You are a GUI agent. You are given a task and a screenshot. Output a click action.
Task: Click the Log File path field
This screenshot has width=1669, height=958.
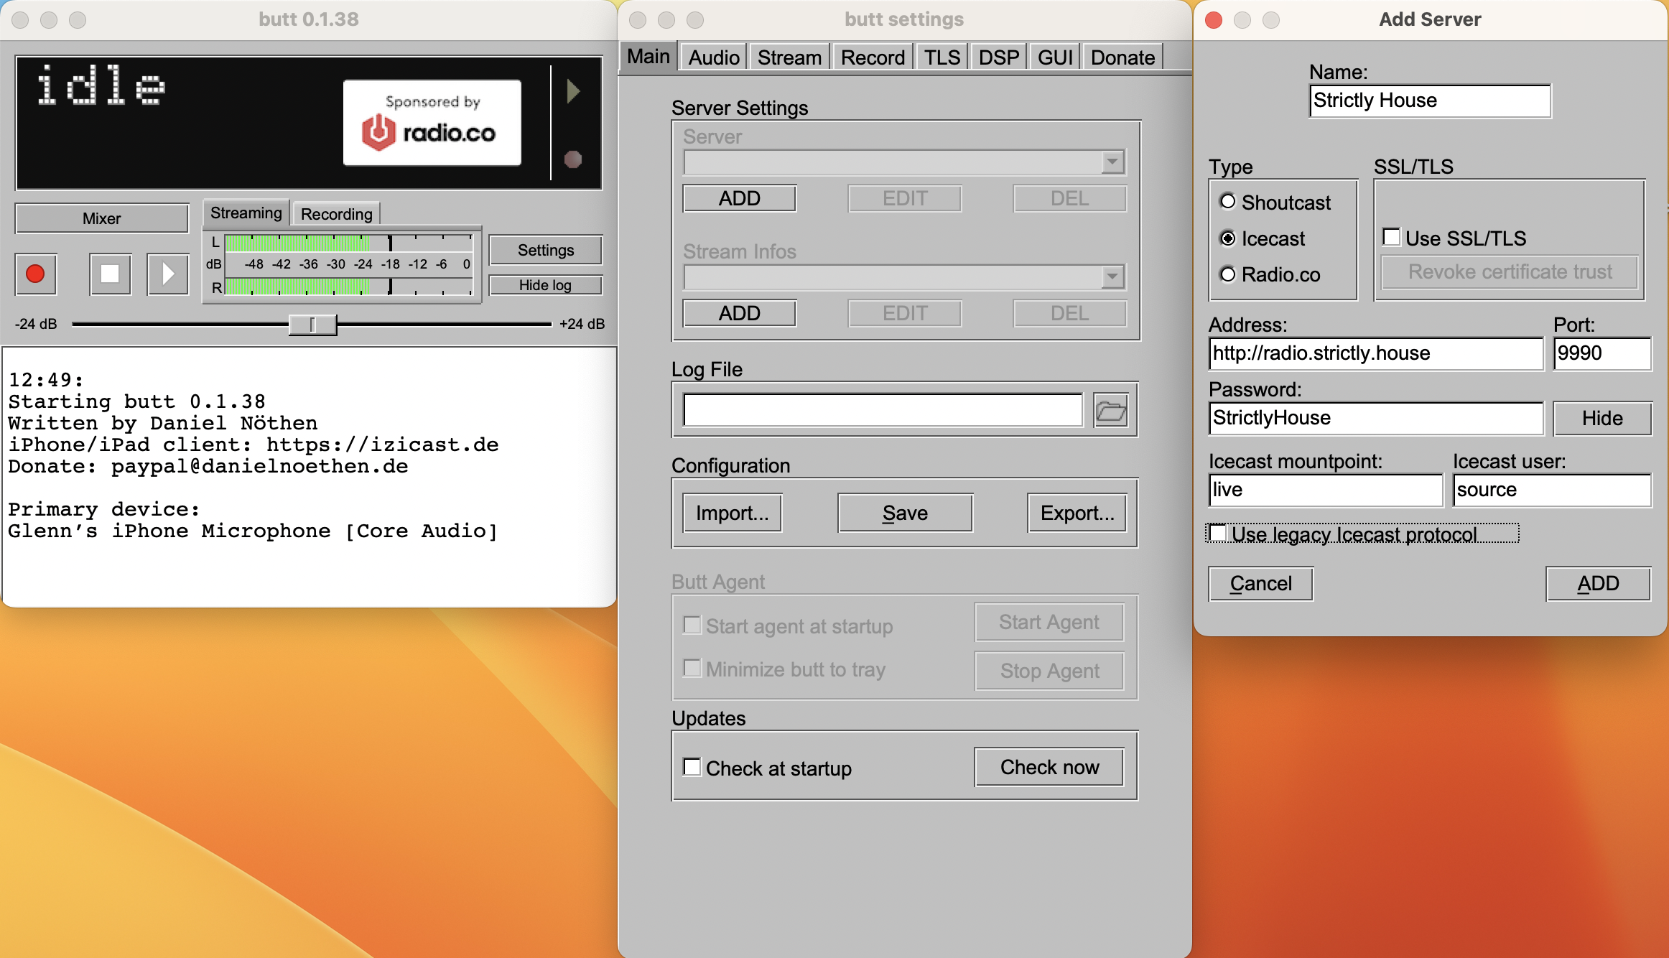point(883,410)
